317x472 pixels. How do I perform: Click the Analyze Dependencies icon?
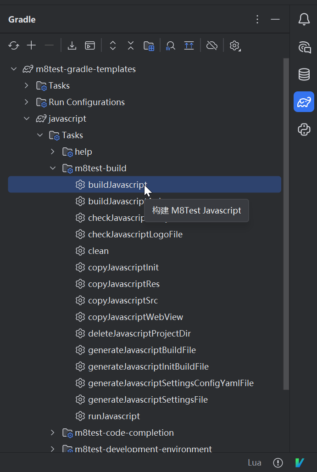click(171, 45)
